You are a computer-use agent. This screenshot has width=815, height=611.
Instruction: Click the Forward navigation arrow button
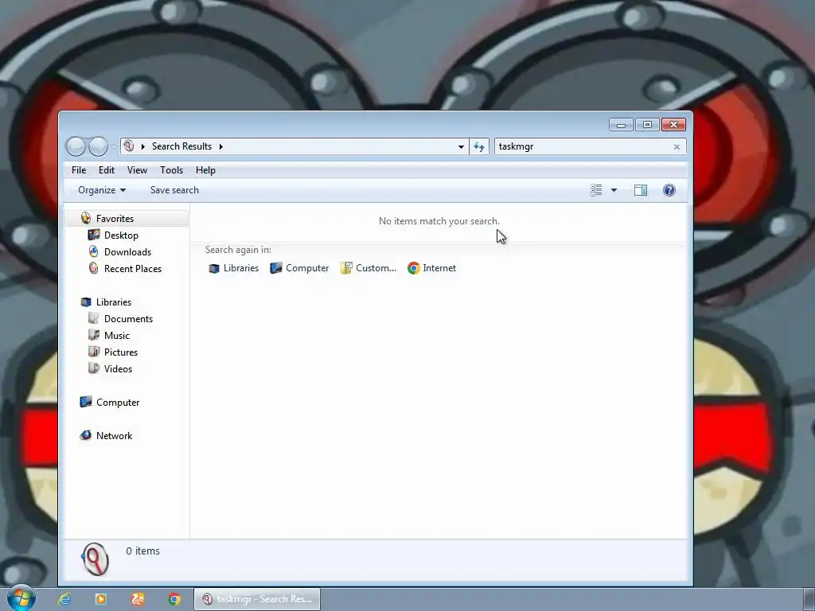pos(98,146)
